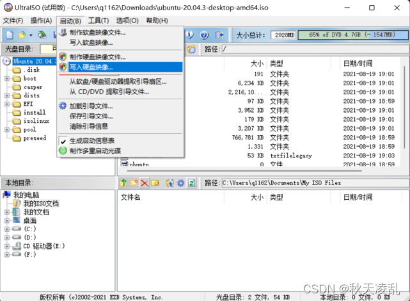Select 我的ISO文档 in local tree
The height and width of the screenshot is (301, 410).
(x=41, y=204)
